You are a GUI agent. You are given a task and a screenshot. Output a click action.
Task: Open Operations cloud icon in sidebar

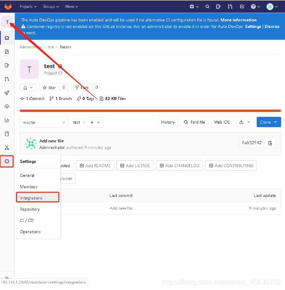7,106
